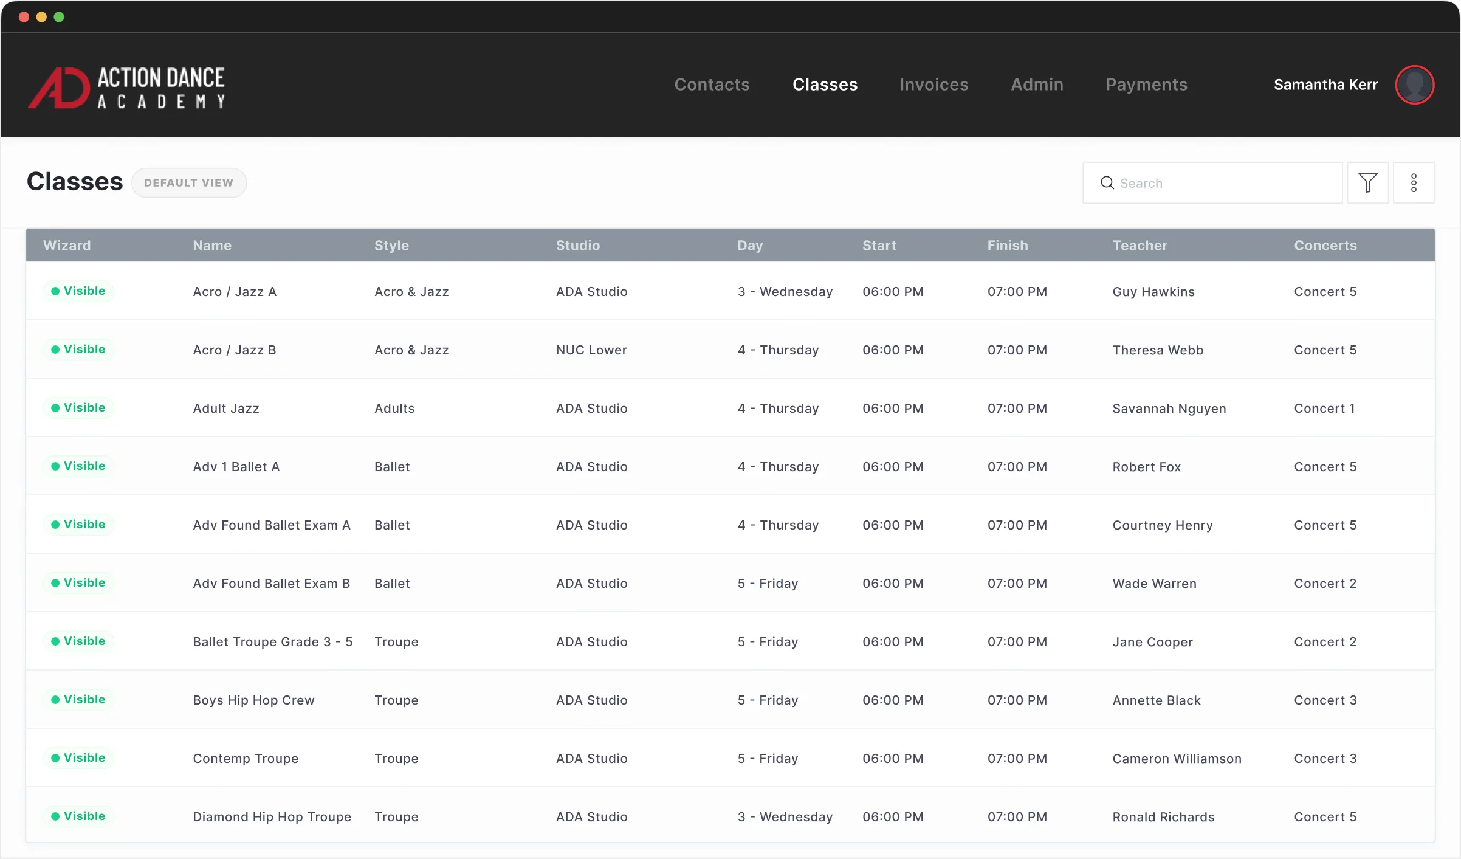Sort the table by Teacher column
The width and height of the screenshot is (1461, 859).
click(x=1140, y=245)
